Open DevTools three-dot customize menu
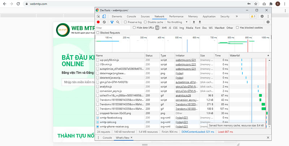The image size is (289, 146). [268, 17]
